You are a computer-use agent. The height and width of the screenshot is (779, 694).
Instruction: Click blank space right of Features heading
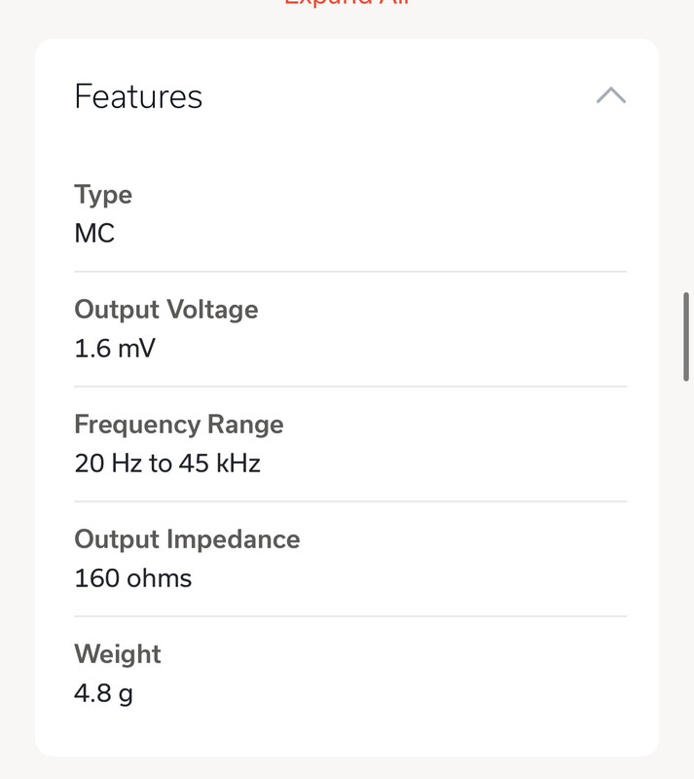coord(389,96)
